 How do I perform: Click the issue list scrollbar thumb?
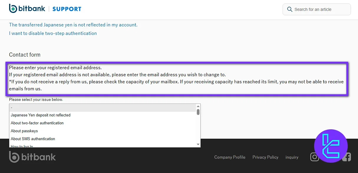[198, 112]
